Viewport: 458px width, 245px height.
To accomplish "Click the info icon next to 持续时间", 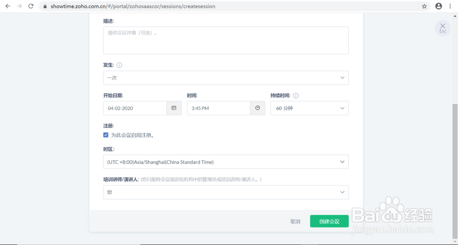I will tap(295, 96).
